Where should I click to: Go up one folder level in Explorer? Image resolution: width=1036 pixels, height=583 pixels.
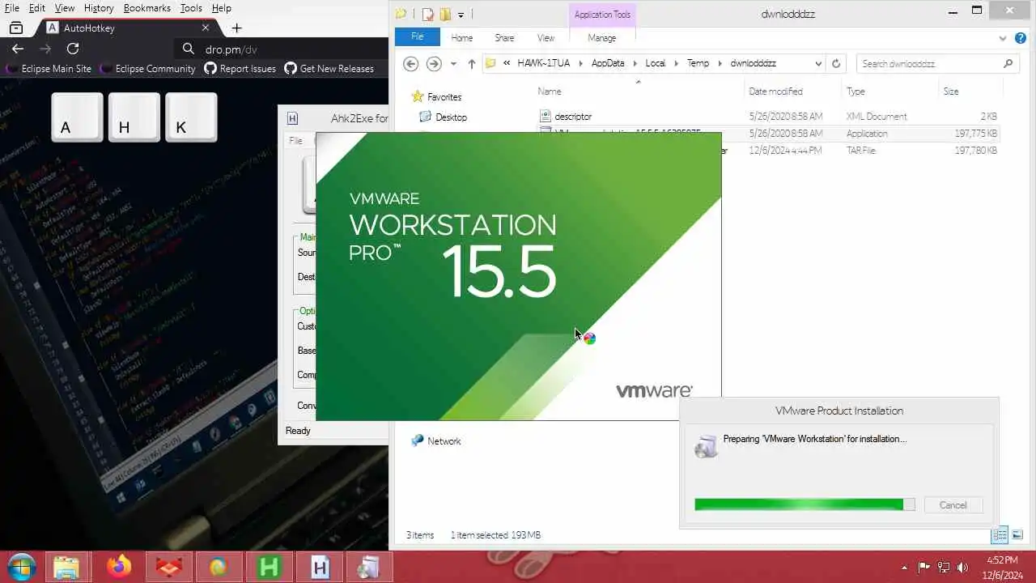(471, 63)
